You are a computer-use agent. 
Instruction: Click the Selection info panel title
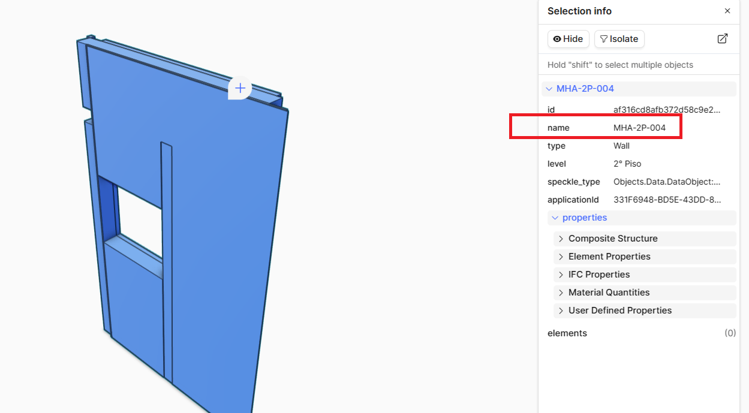tap(579, 11)
